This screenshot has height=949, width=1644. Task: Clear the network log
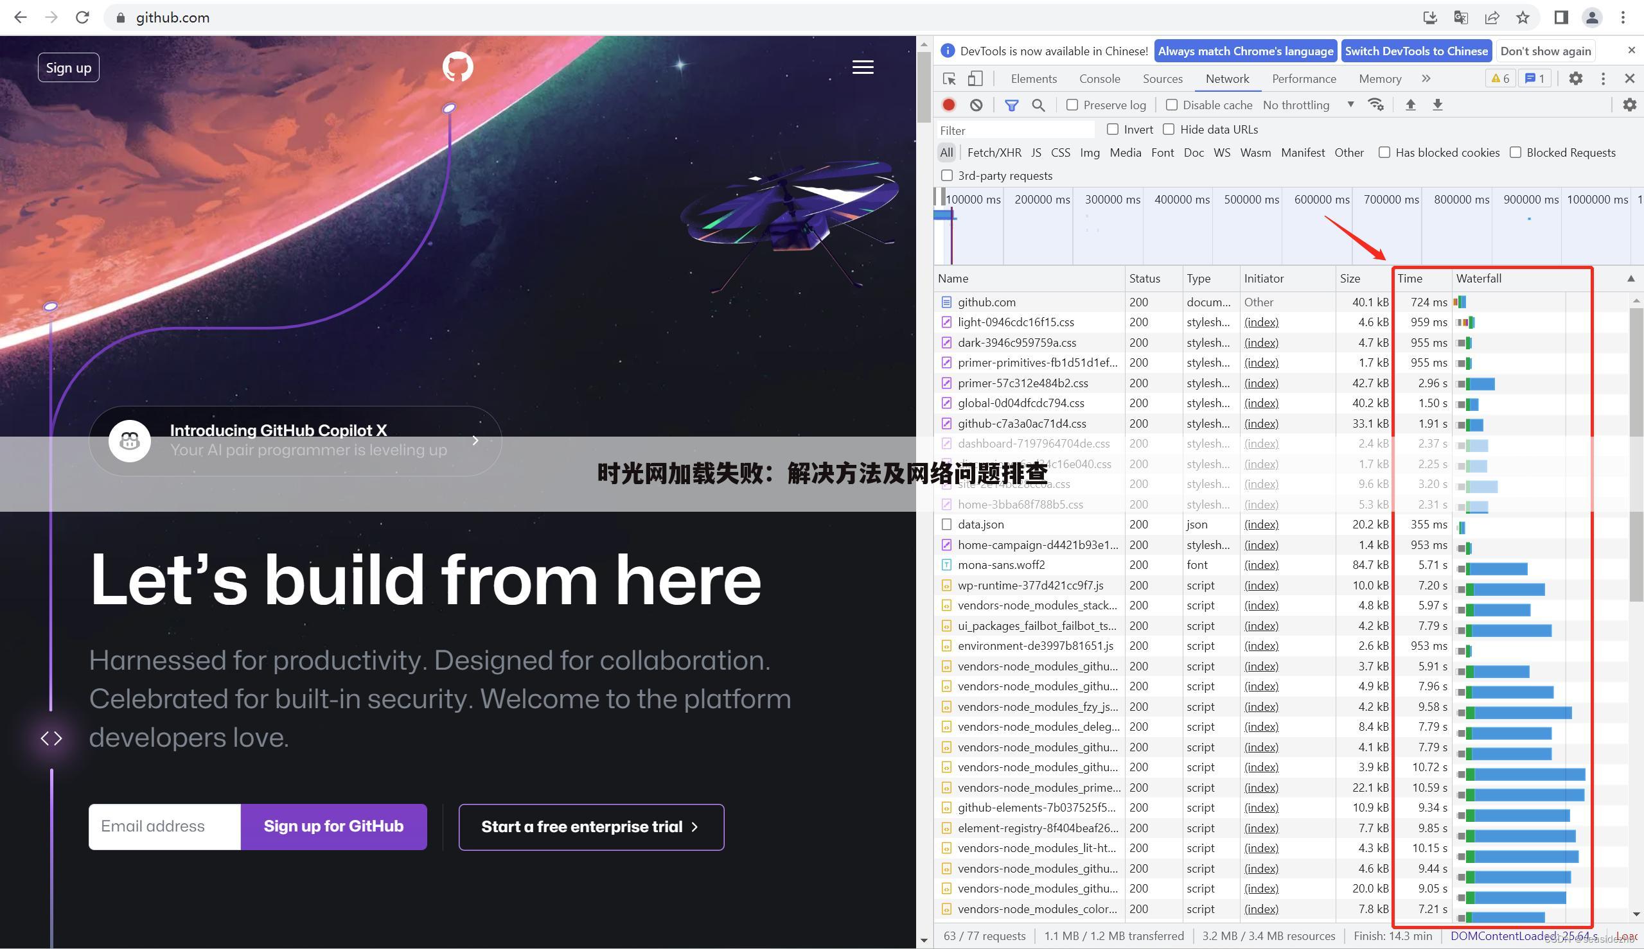tap(977, 105)
